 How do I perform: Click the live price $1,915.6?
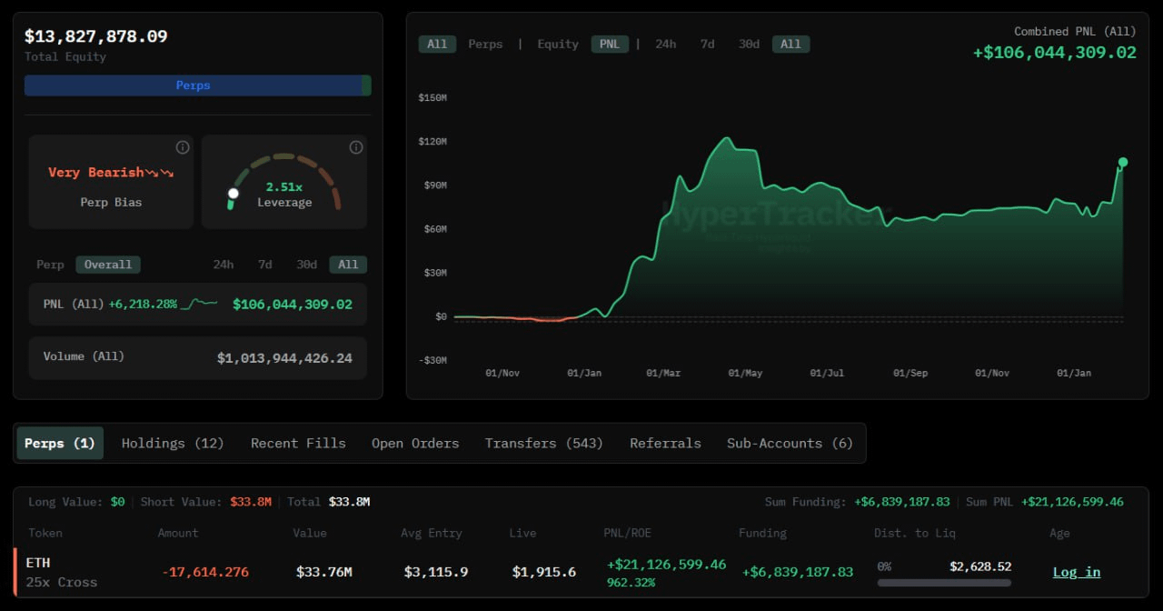[544, 572]
